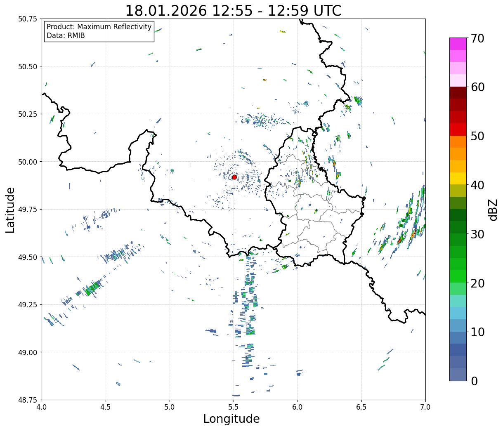The height and width of the screenshot is (429, 503).
Task: Click longitude tick label 6.0
Action: pyautogui.click(x=298, y=407)
